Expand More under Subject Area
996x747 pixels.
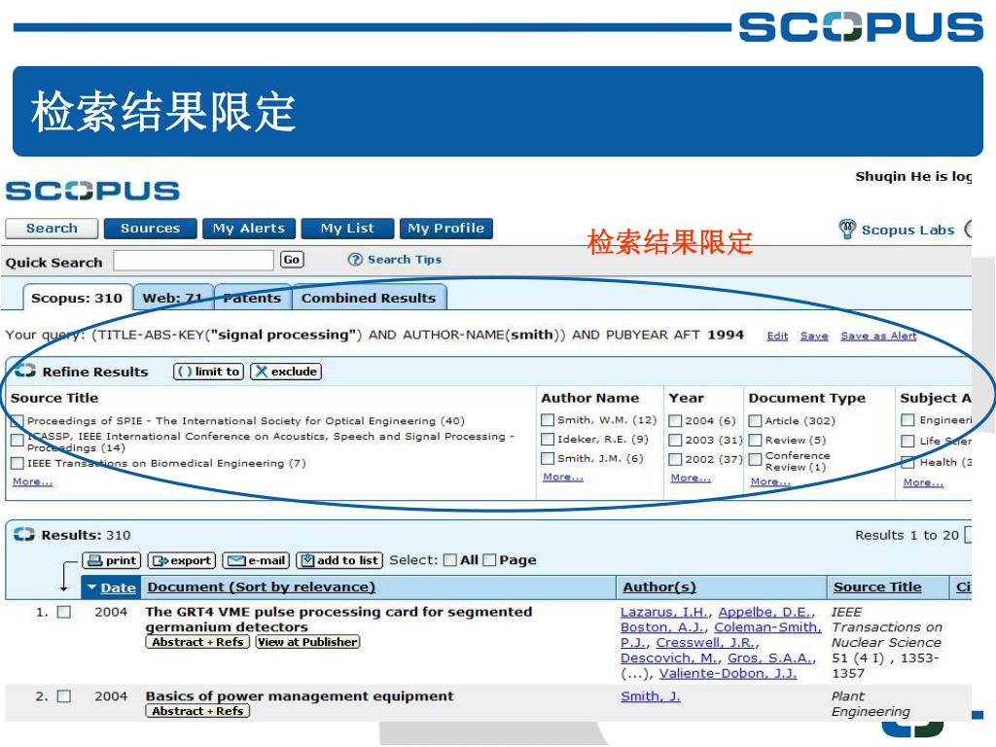924,482
